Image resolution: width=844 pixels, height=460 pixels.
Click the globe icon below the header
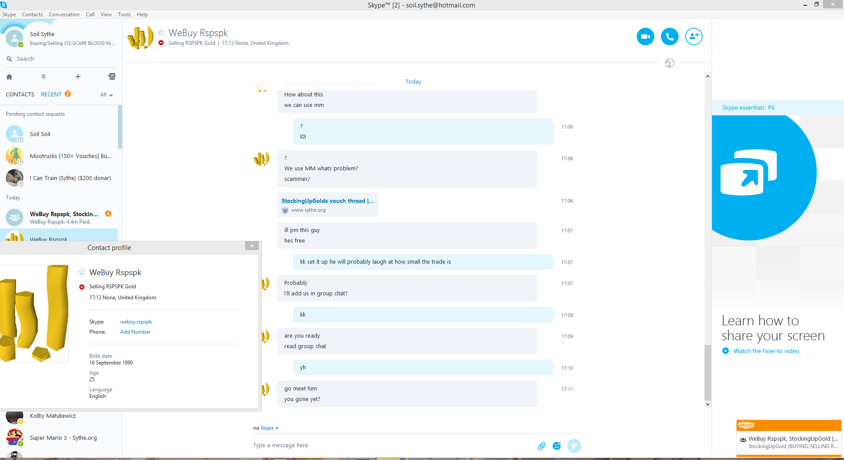[x=670, y=63]
